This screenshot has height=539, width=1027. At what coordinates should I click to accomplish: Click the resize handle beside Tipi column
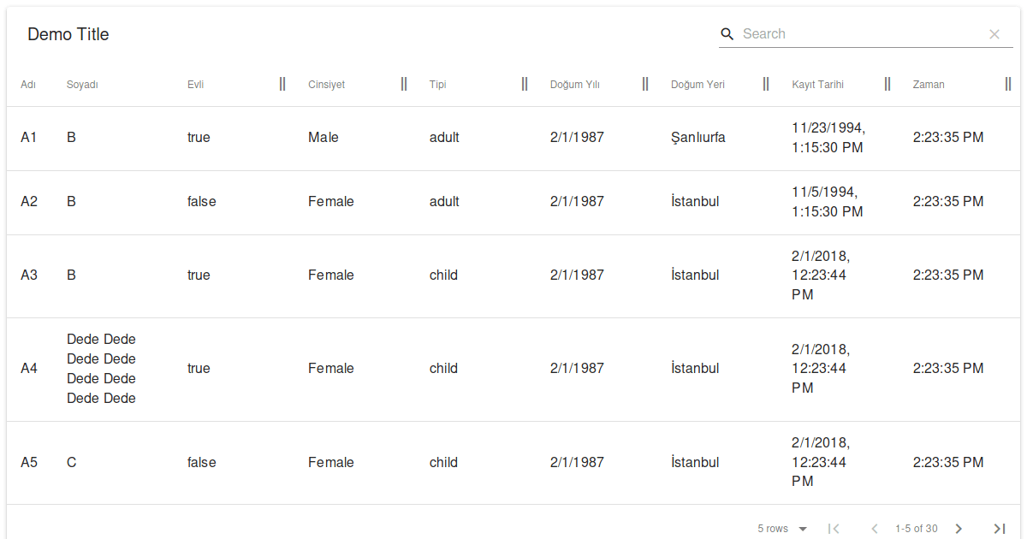tap(525, 84)
